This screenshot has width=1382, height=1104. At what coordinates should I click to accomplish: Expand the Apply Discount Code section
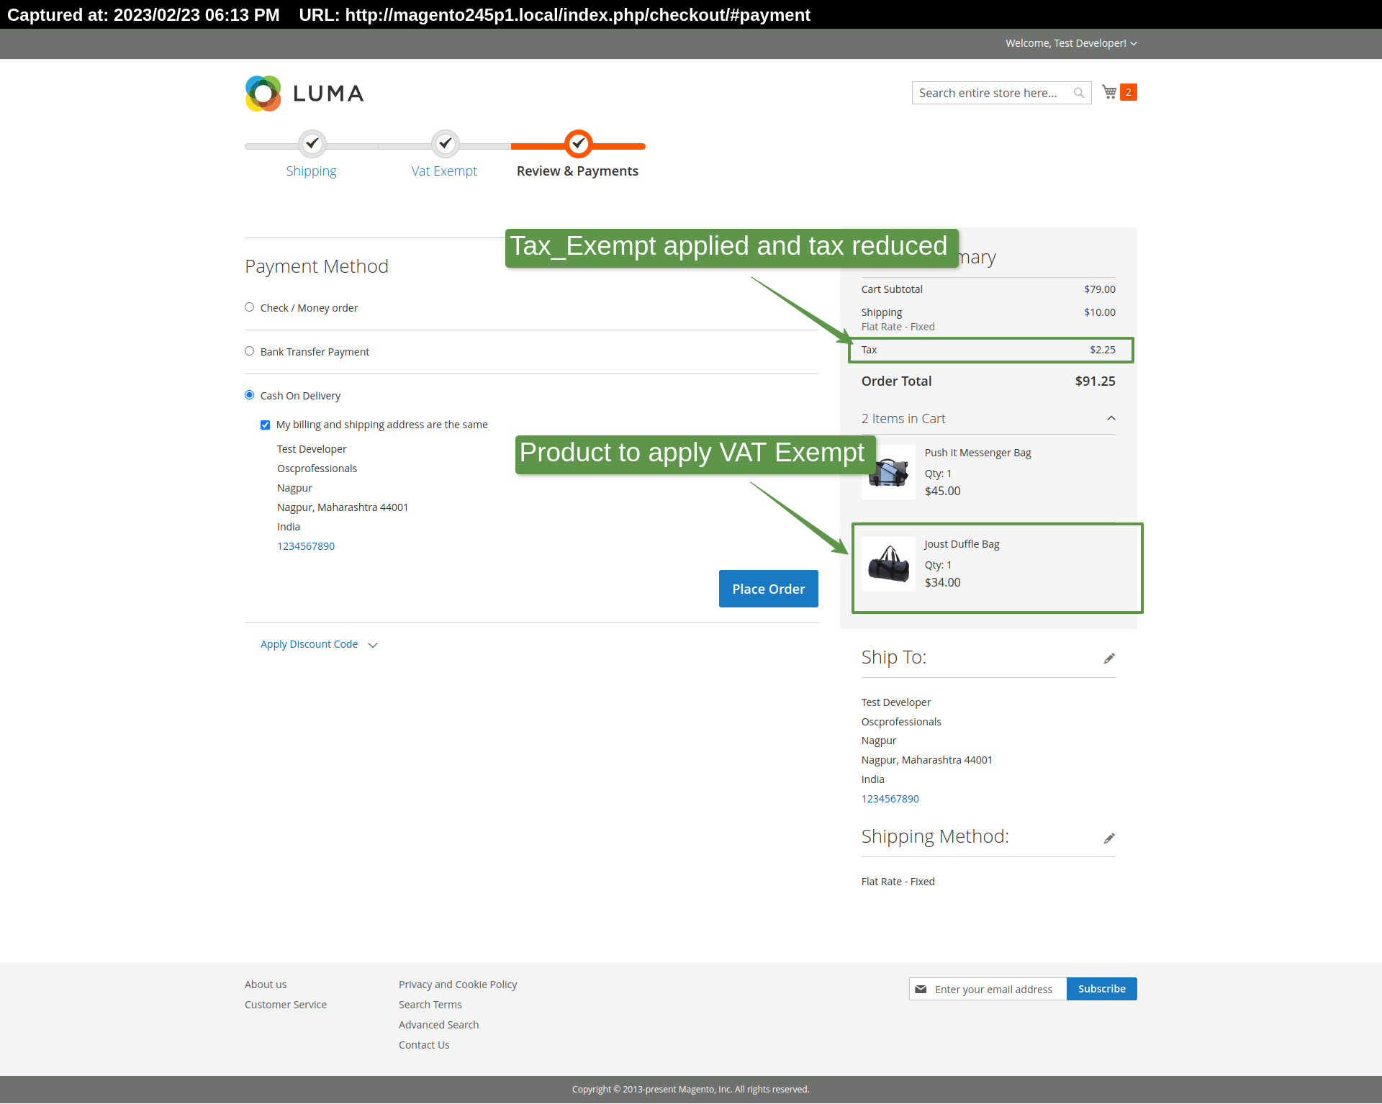(x=319, y=644)
